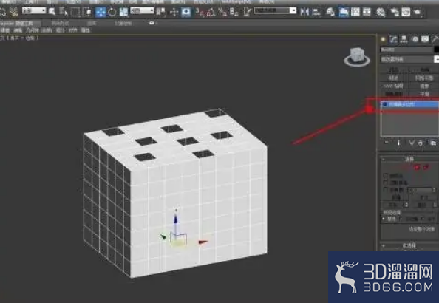Image resolution: width=439 pixels, height=303 pixels.
Task: Activate the Select and Scale tool
Action: click(123, 12)
